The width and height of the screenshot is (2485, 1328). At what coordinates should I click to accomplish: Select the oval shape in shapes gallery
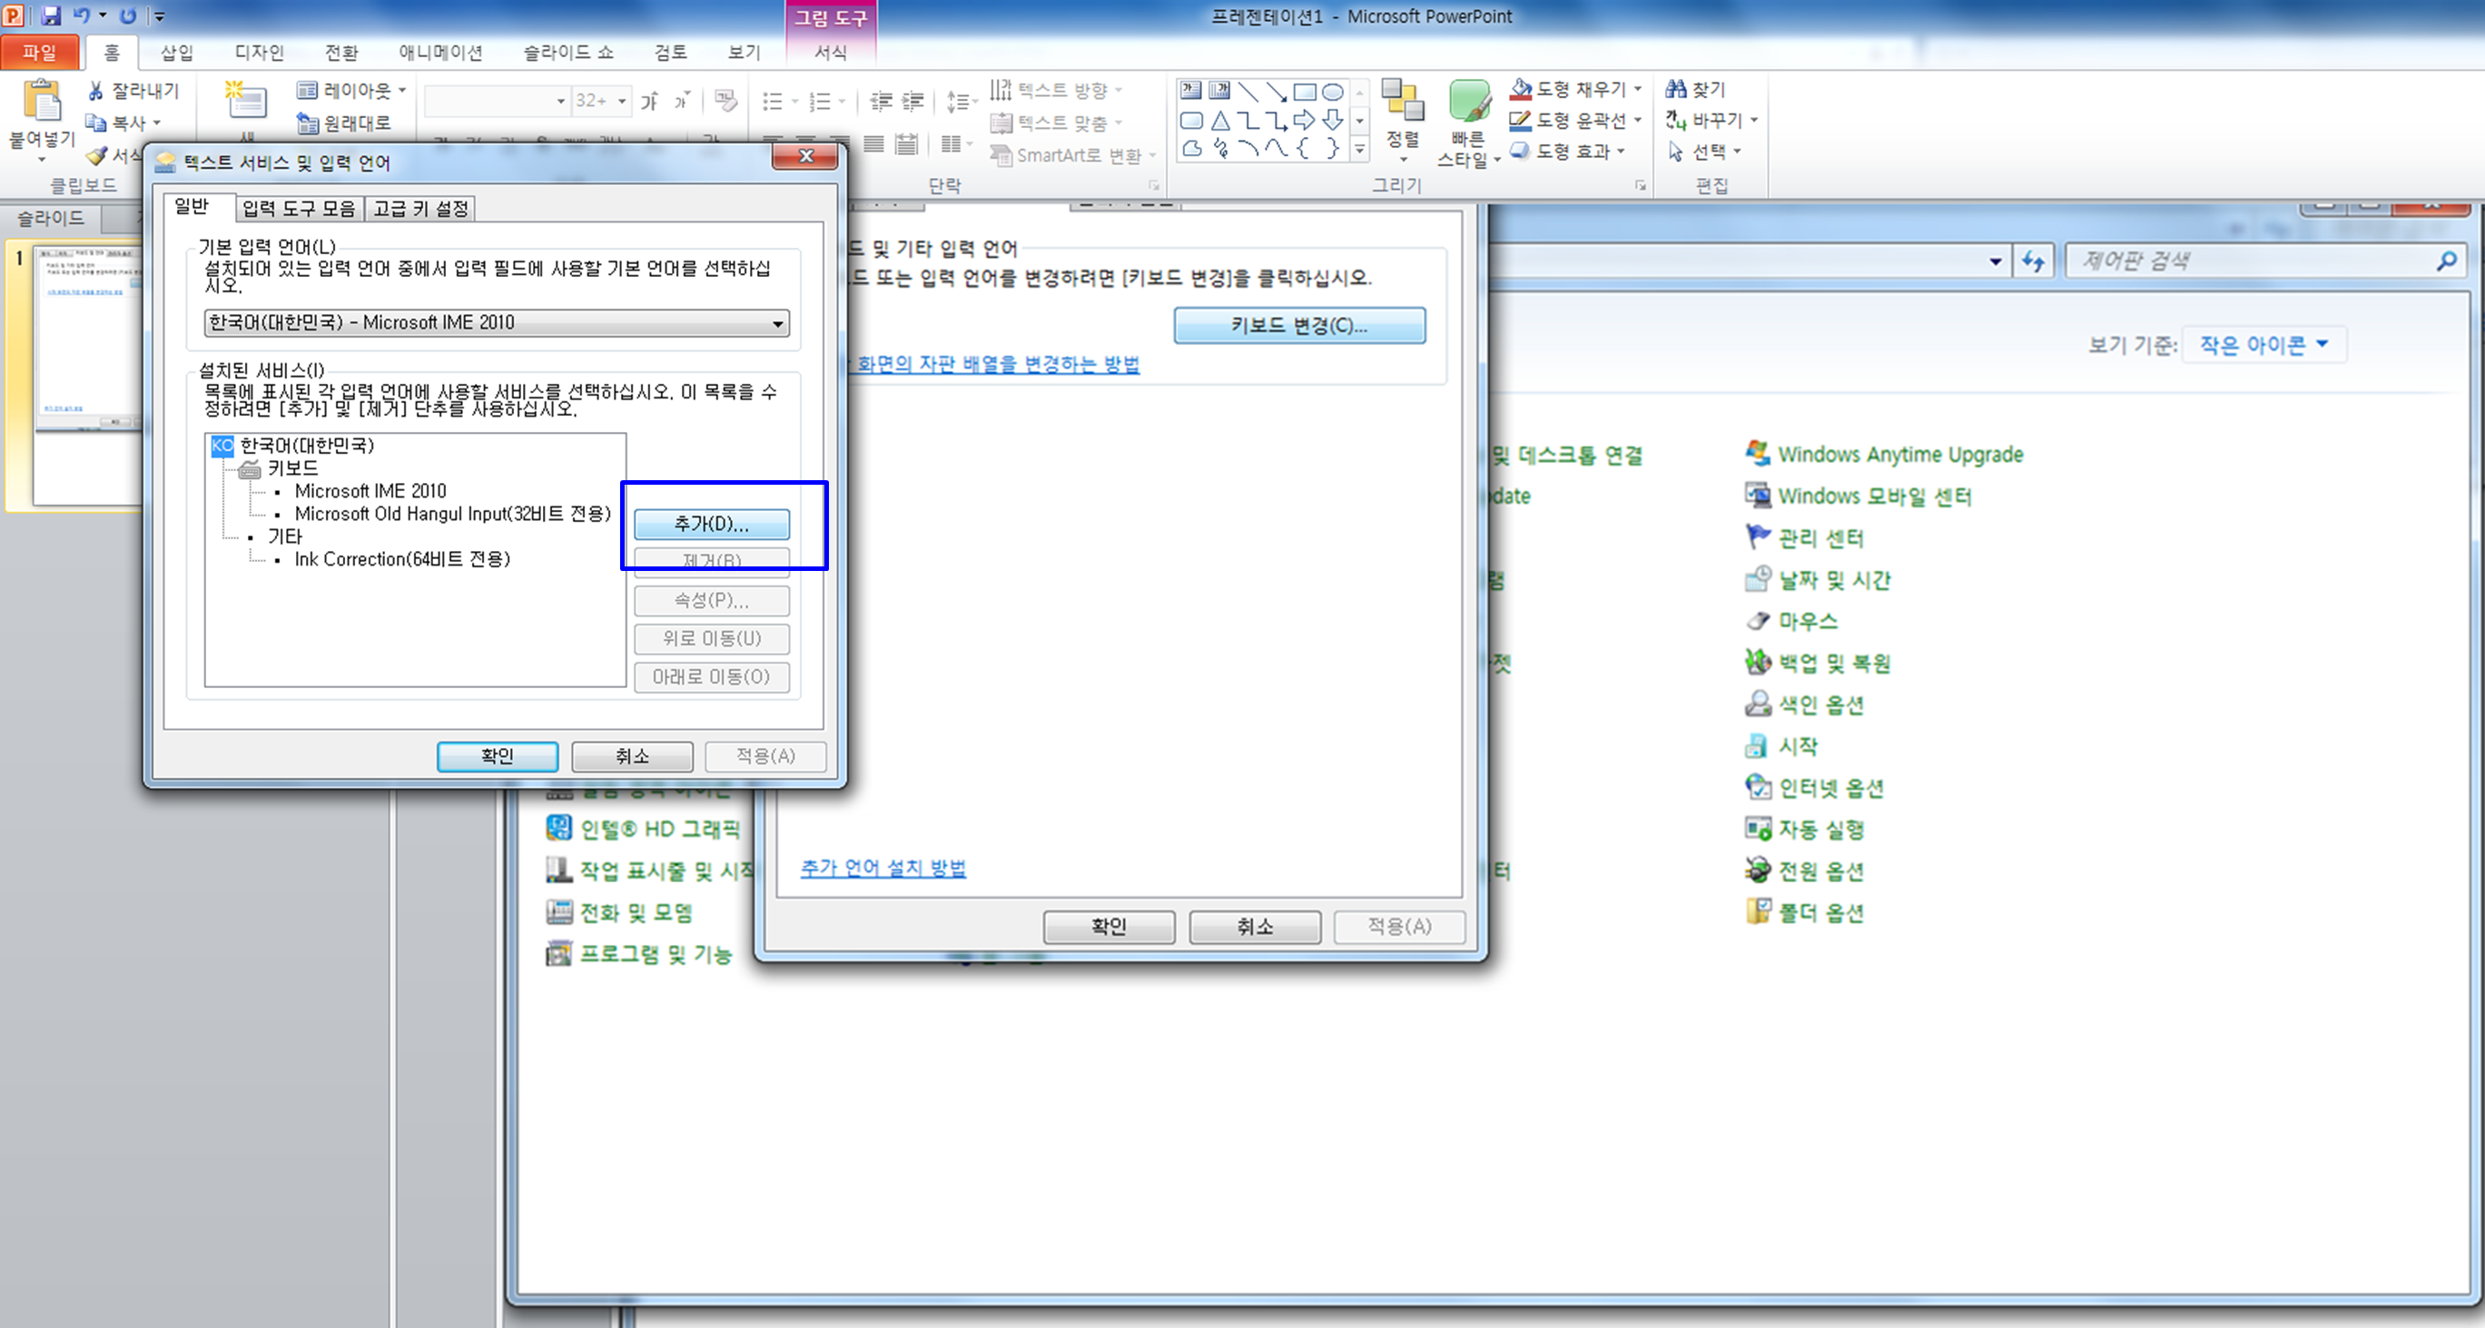pyautogui.click(x=1332, y=93)
